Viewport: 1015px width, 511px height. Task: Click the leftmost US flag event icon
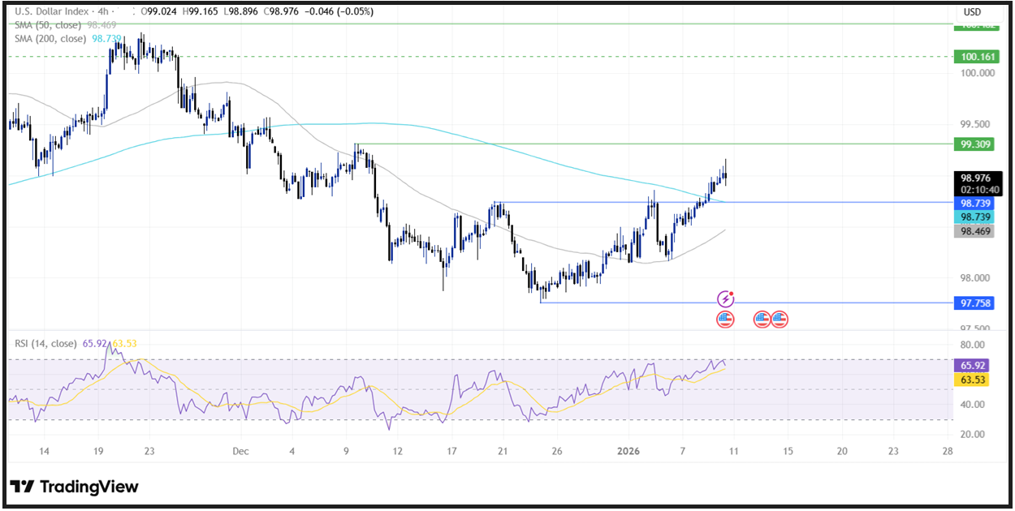pyautogui.click(x=725, y=319)
